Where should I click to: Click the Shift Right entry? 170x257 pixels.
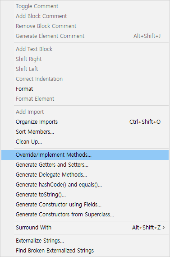[85, 59]
